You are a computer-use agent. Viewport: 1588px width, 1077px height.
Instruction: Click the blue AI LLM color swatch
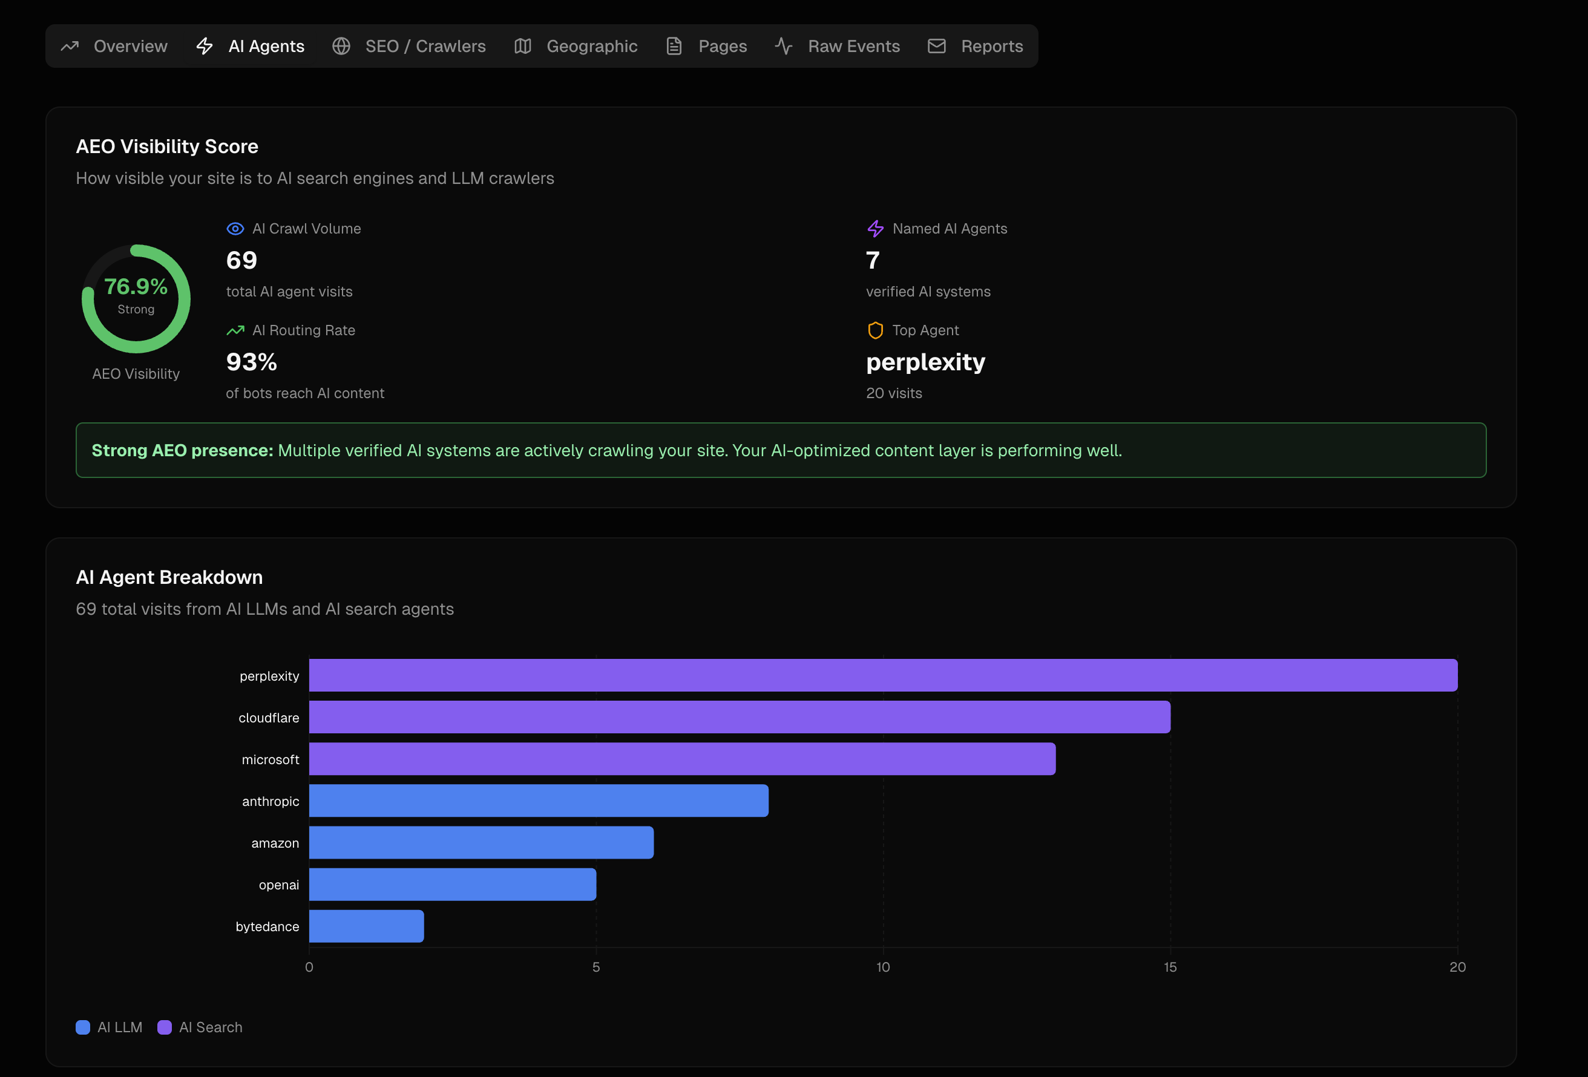pos(84,1027)
